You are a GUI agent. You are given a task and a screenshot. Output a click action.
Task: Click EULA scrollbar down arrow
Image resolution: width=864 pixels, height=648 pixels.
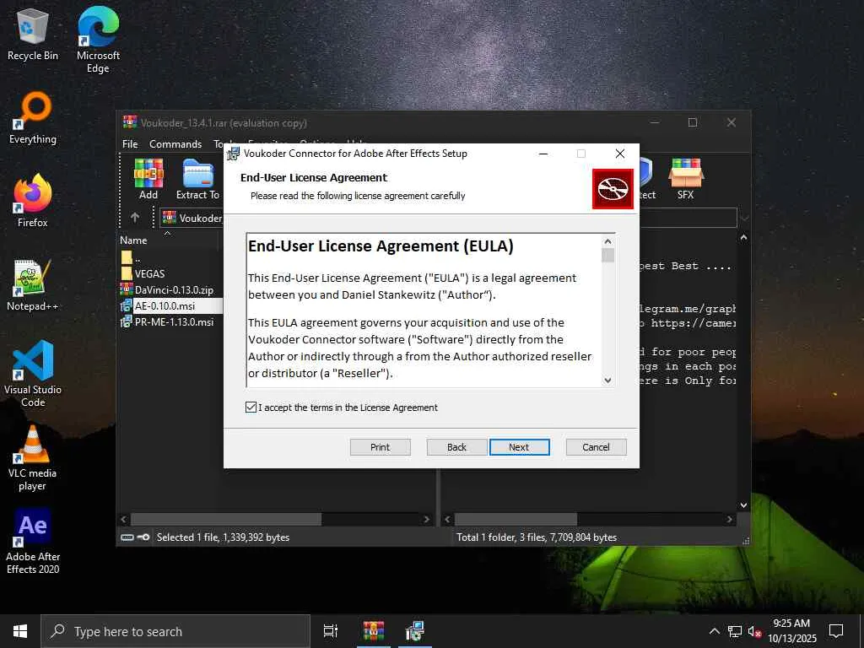coord(607,381)
